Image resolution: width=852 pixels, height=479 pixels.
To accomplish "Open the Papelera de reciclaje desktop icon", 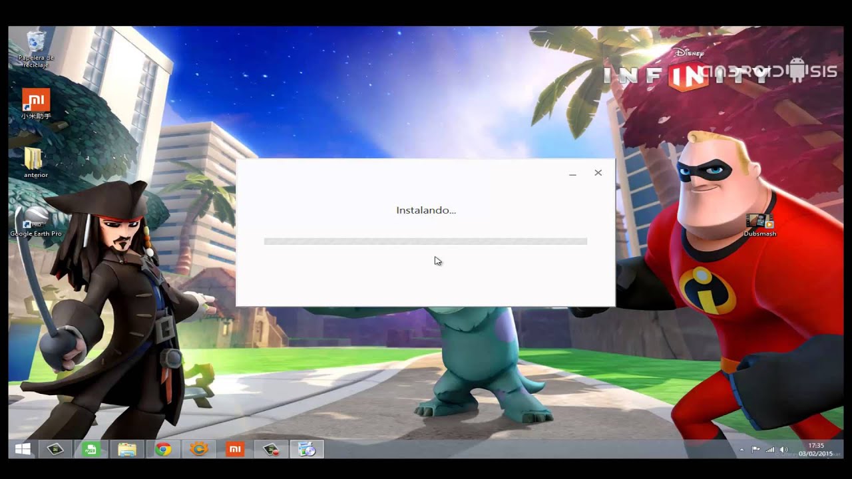I will click(36, 49).
